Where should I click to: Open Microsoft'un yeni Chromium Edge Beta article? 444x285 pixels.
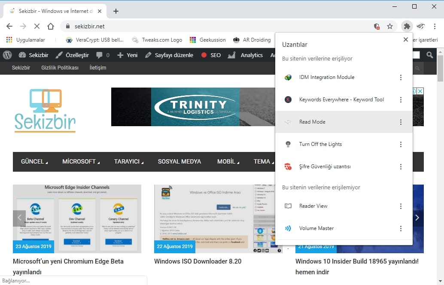coord(68,267)
